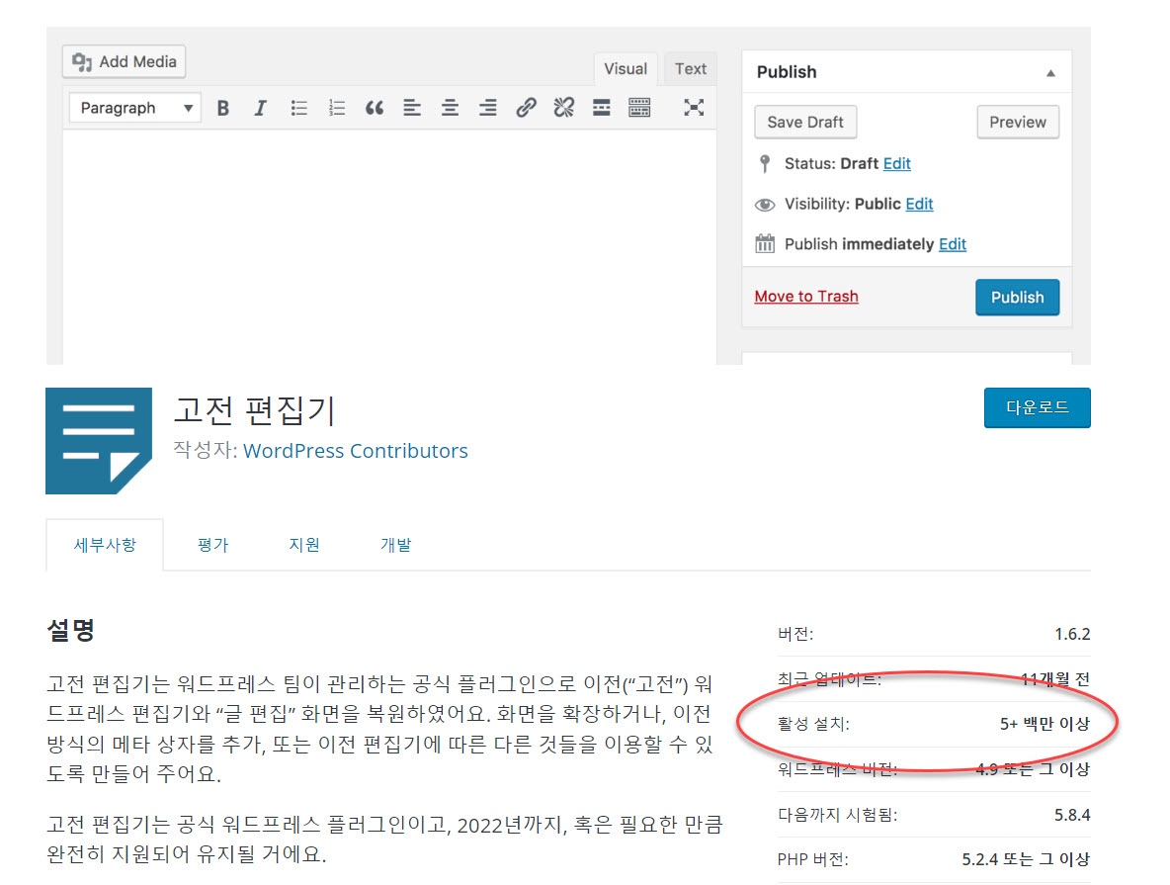Toggle bold formatting in the editor toolbar
Image resolution: width=1170 pixels, height=885 pixels.
[222, 107]
